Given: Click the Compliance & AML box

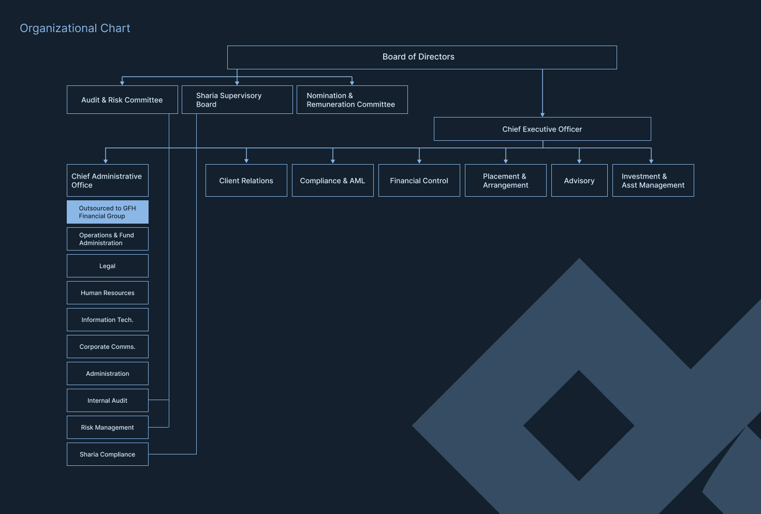Looking at the screenshot, I should [332, 181].
